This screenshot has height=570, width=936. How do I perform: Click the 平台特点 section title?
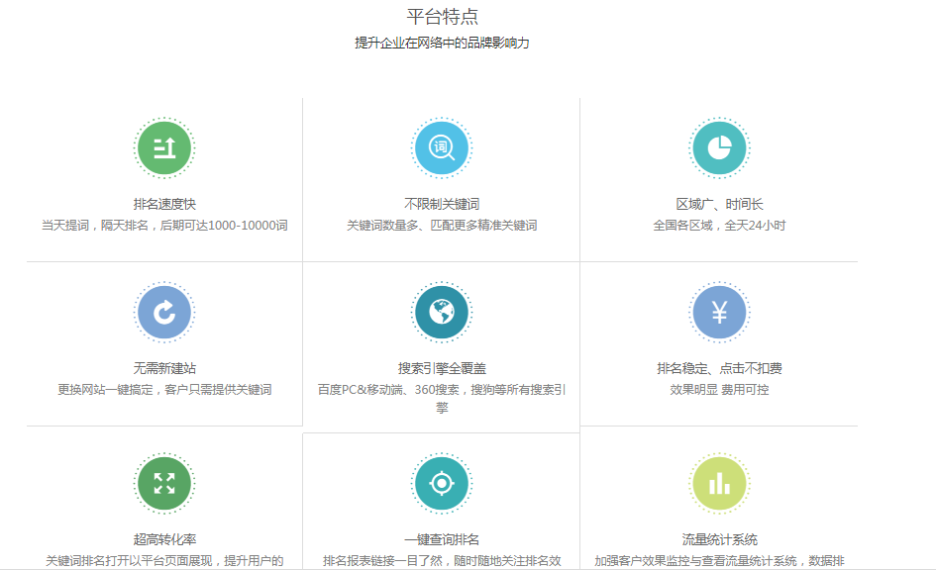[x=443, y=16]
